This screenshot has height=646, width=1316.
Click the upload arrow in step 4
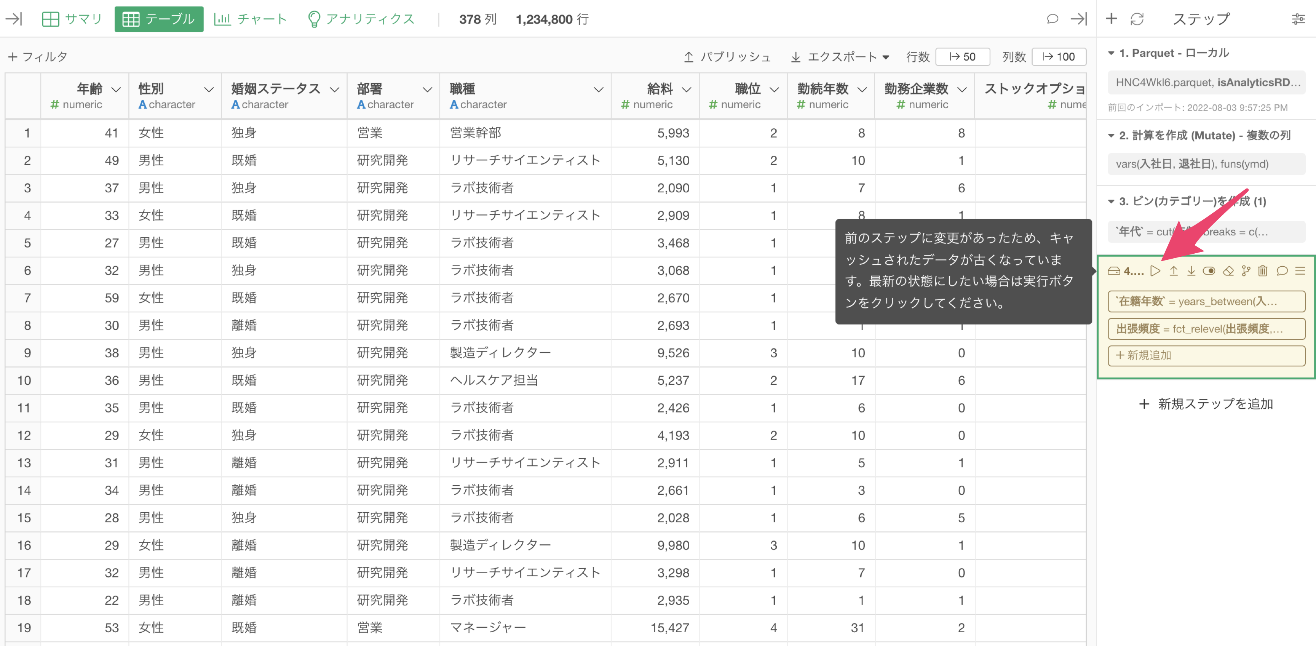[1174, 271]
